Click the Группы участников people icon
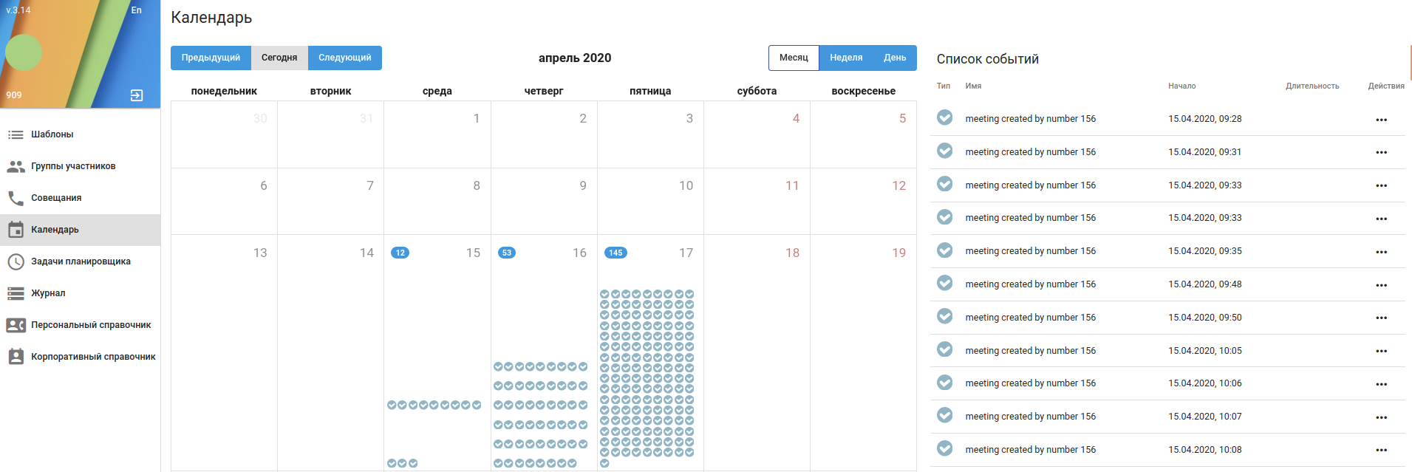1412x472 pixels. [16, 166]
